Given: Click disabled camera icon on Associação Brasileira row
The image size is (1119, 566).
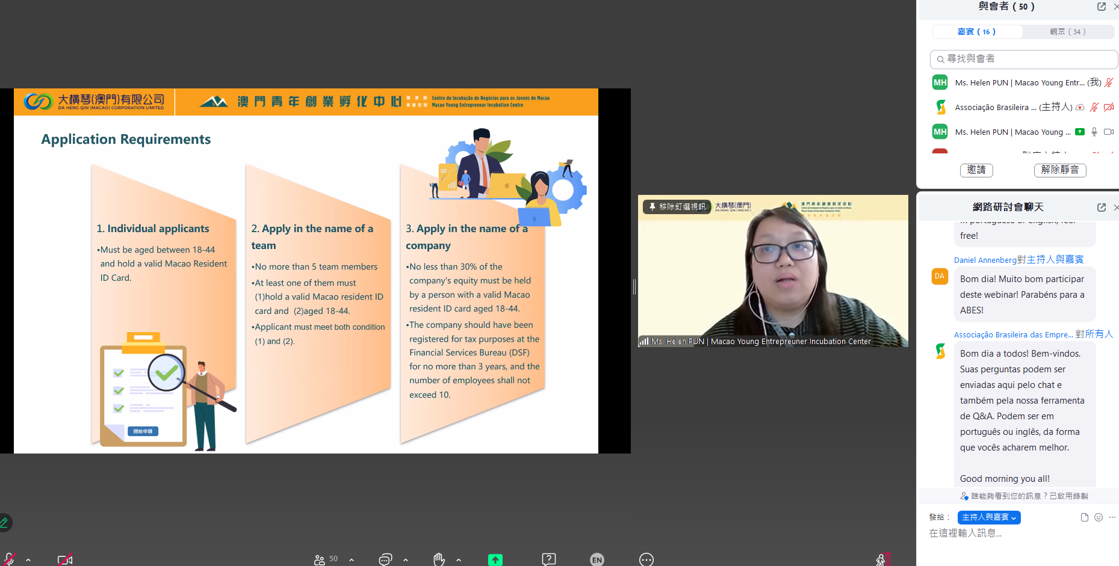Looking at the screenshot, I should [1109, 107].
